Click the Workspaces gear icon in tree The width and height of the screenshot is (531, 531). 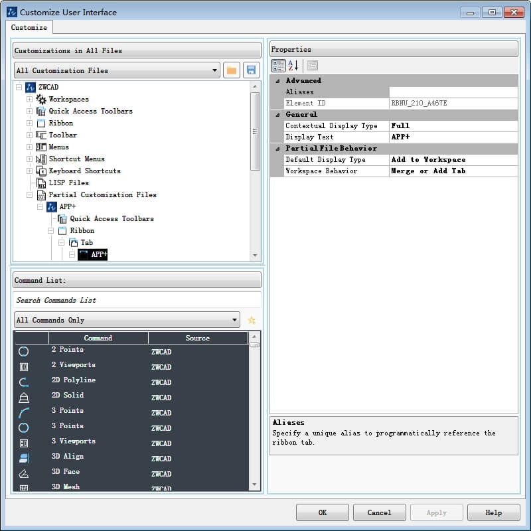pos(41,99)
